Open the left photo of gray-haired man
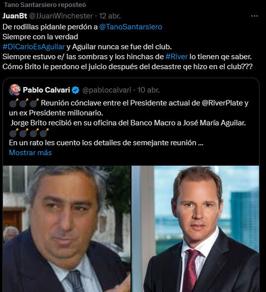 click(66, 229)
